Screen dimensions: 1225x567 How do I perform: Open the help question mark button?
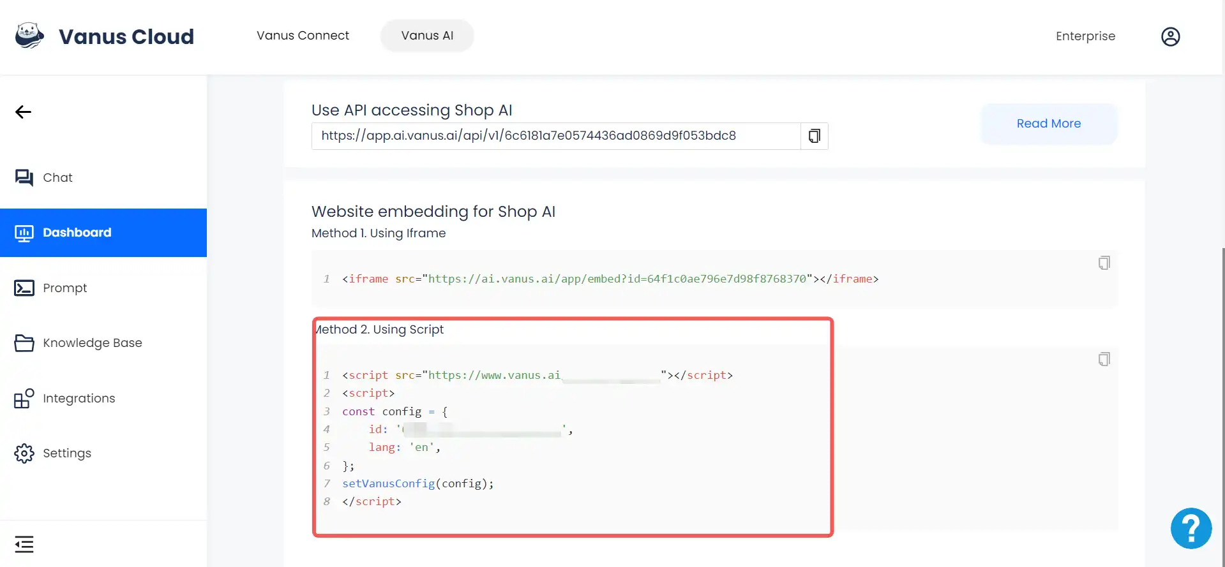click(1191, 528)
